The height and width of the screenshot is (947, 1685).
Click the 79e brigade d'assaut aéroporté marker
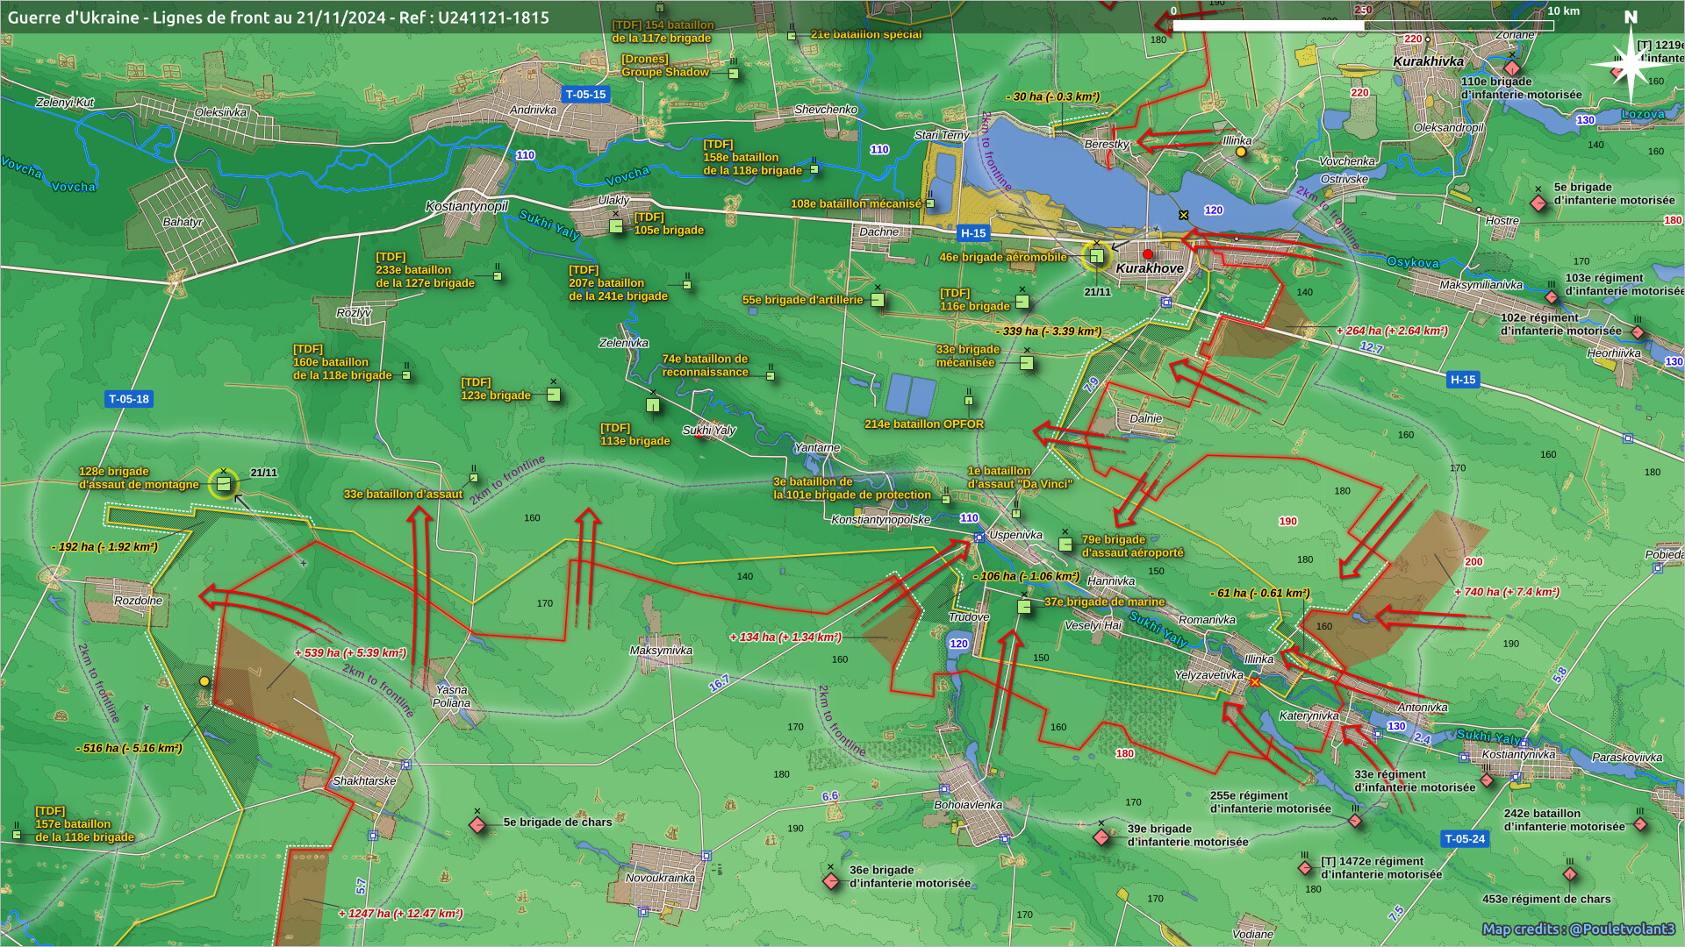pyautogui.click(x=1065, y=545)
